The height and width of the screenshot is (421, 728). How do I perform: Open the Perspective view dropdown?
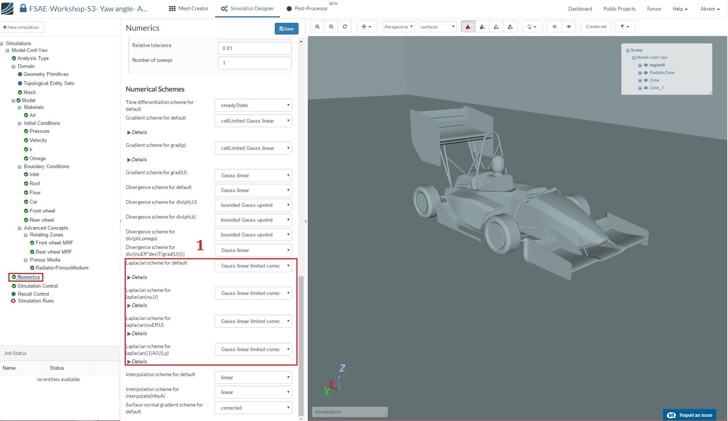398,27
